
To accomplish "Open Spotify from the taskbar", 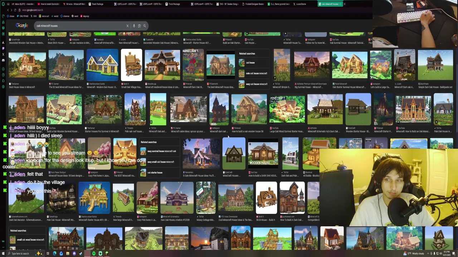I will [94, 253].
